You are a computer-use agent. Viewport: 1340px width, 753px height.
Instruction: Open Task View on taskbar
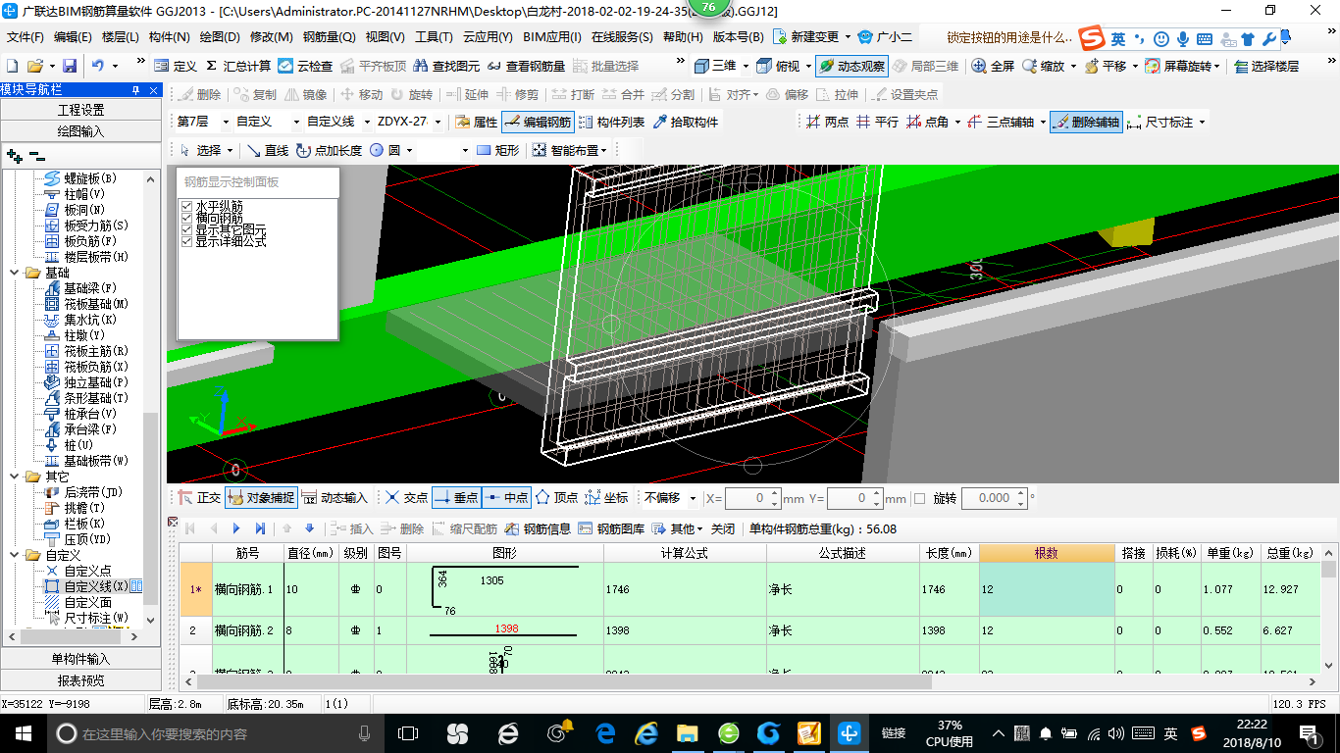(407, 733)
